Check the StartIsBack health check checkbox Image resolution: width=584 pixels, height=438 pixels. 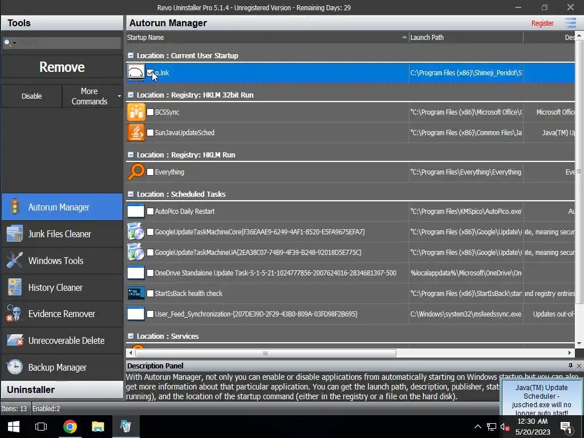150,294
